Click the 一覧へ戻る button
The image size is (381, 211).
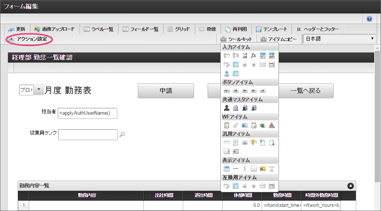(x=306, y=91)
